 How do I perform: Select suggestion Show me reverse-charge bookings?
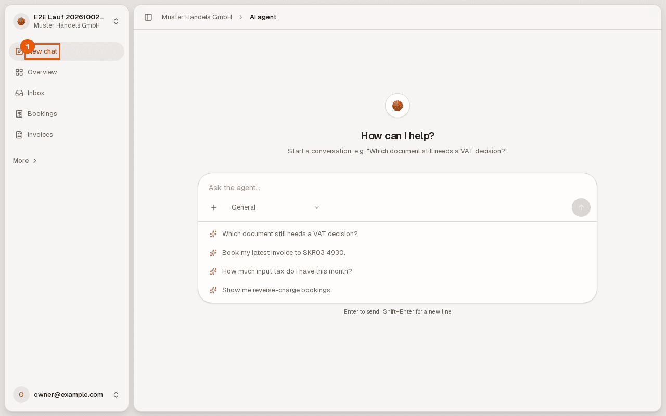[x=398, y=290]
